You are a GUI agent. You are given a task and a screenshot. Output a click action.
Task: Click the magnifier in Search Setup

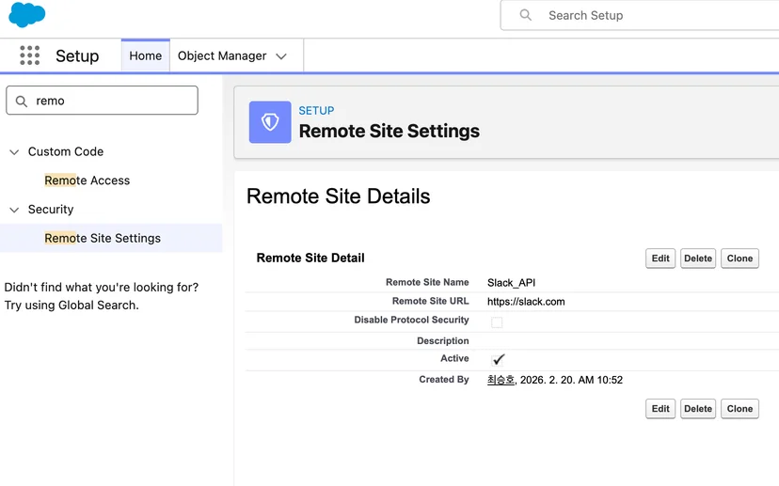tap(525, 15)
